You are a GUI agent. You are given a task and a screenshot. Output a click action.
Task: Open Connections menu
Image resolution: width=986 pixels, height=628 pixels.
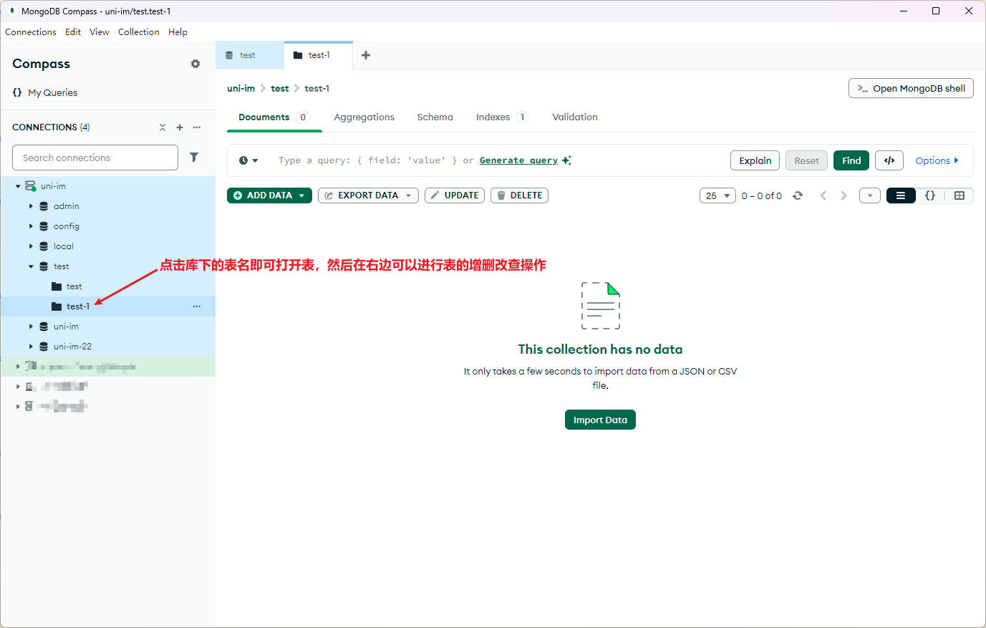click(31, 32)
